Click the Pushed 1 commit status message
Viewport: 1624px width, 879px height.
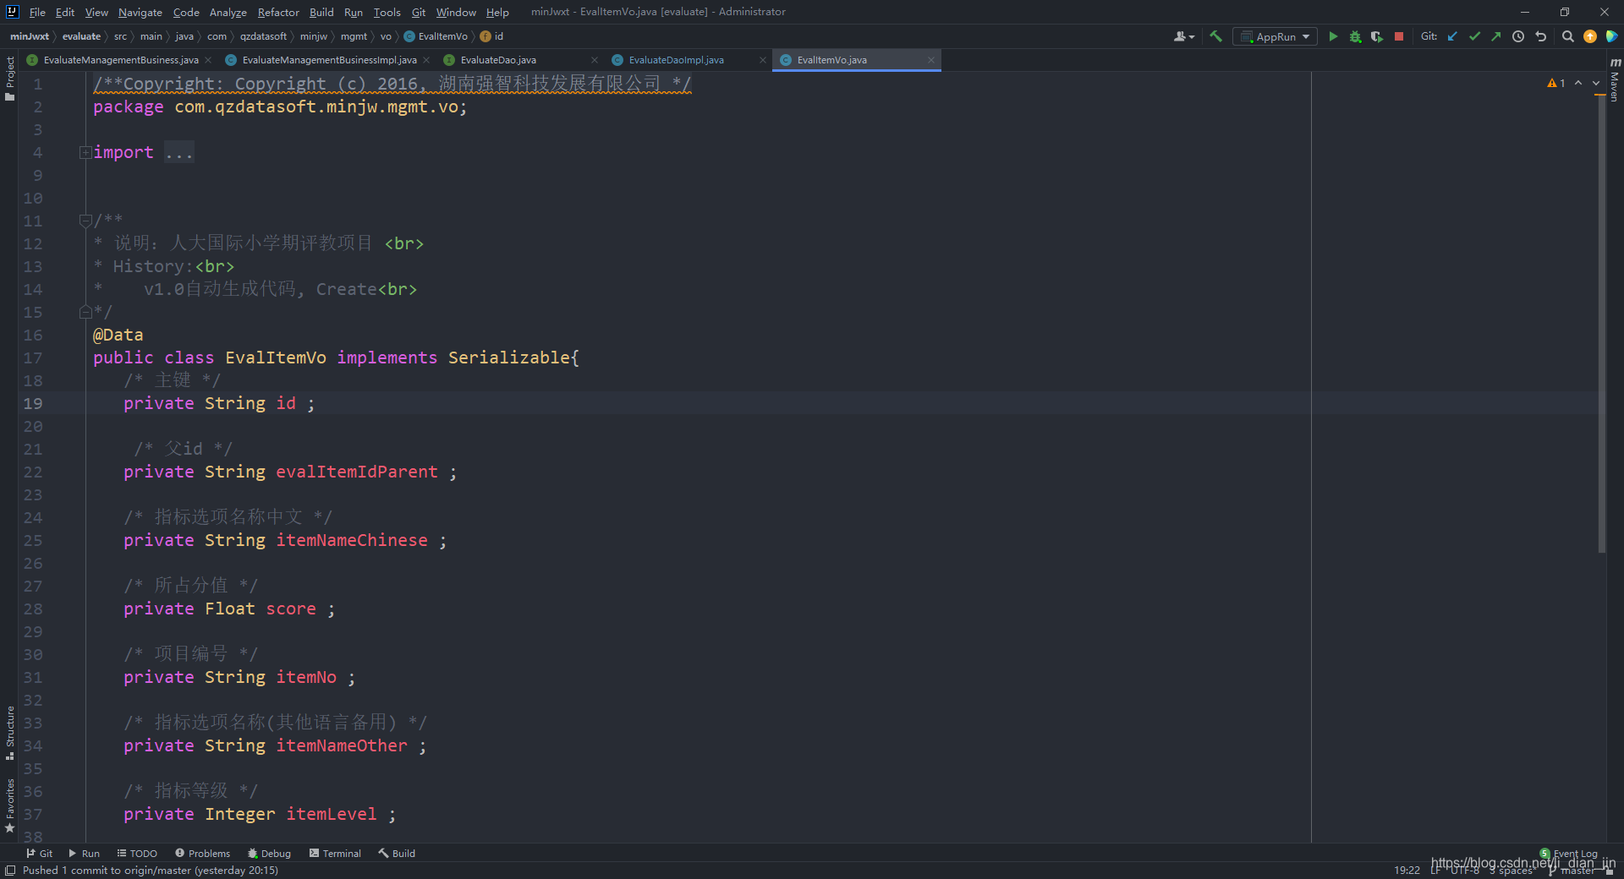click(151, 871)
